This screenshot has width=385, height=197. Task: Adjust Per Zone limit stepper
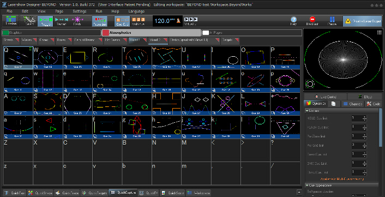364,136
